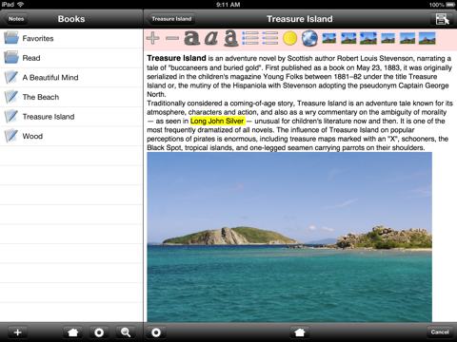The width and height of the screenshot is (457, 342).
Task: Select the A Beautiful Mind note
Action: pos(71,78)
